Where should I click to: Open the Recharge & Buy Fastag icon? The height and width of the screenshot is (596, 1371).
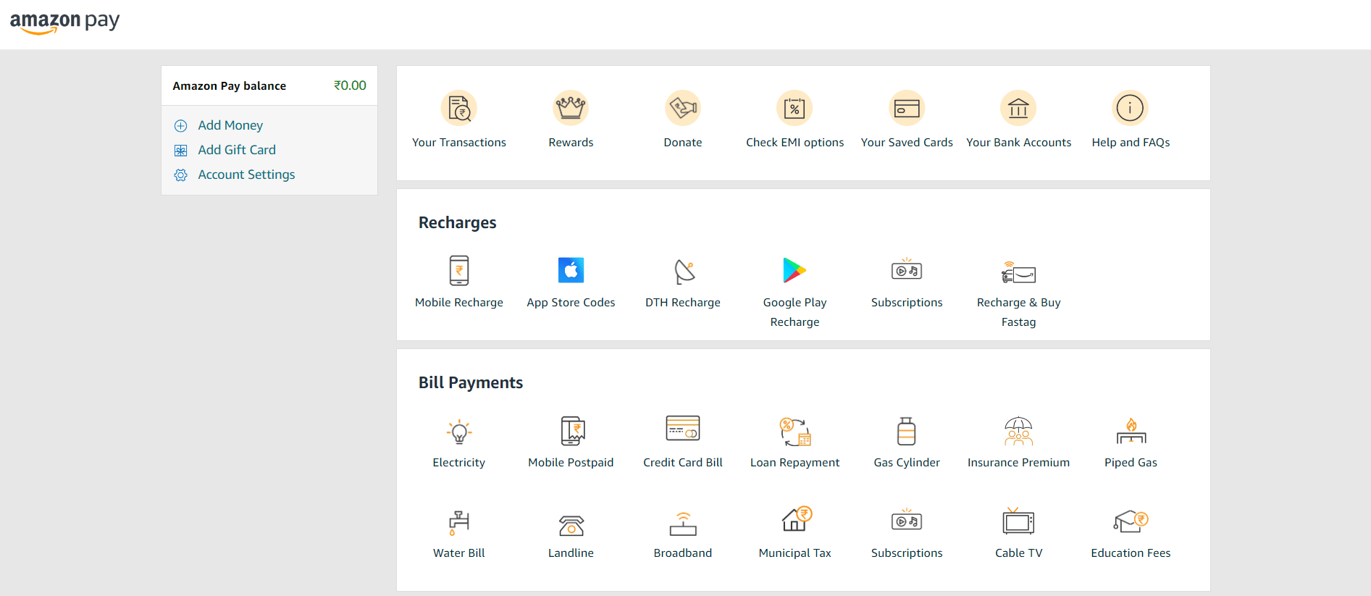1018,272
